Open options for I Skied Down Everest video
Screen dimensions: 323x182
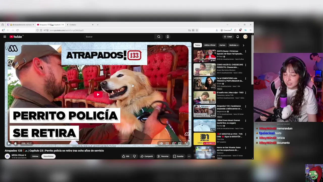point(246,121)
